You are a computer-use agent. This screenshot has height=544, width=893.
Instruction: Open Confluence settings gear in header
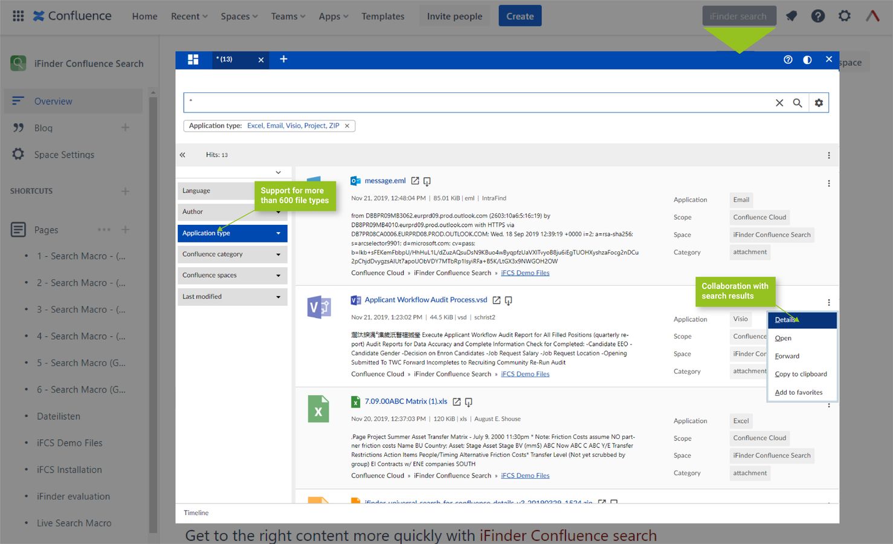click(x=844, y=16)
